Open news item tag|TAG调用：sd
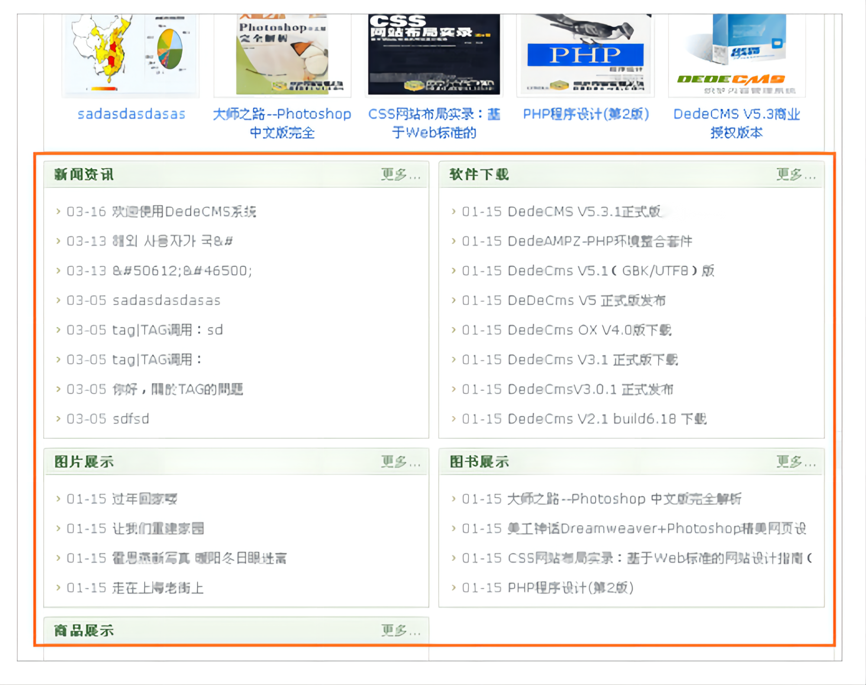 168,330
